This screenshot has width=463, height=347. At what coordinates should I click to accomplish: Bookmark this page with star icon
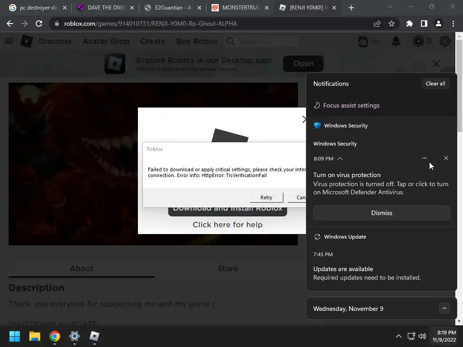[x=391, y=23]
